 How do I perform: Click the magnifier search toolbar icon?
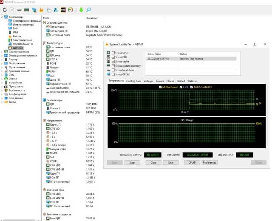[88, 10]
